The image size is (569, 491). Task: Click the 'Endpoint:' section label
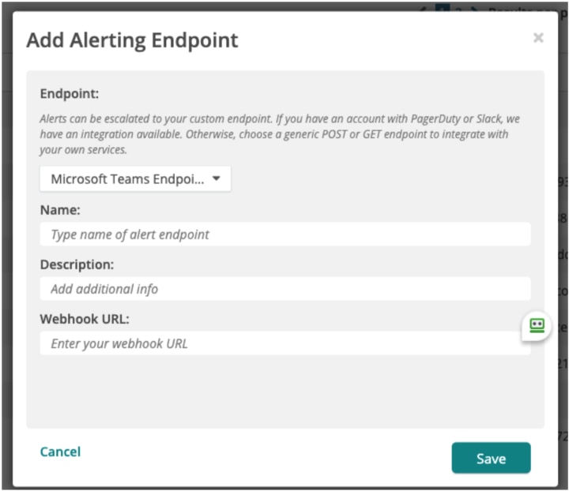click(x=70, y=94)
